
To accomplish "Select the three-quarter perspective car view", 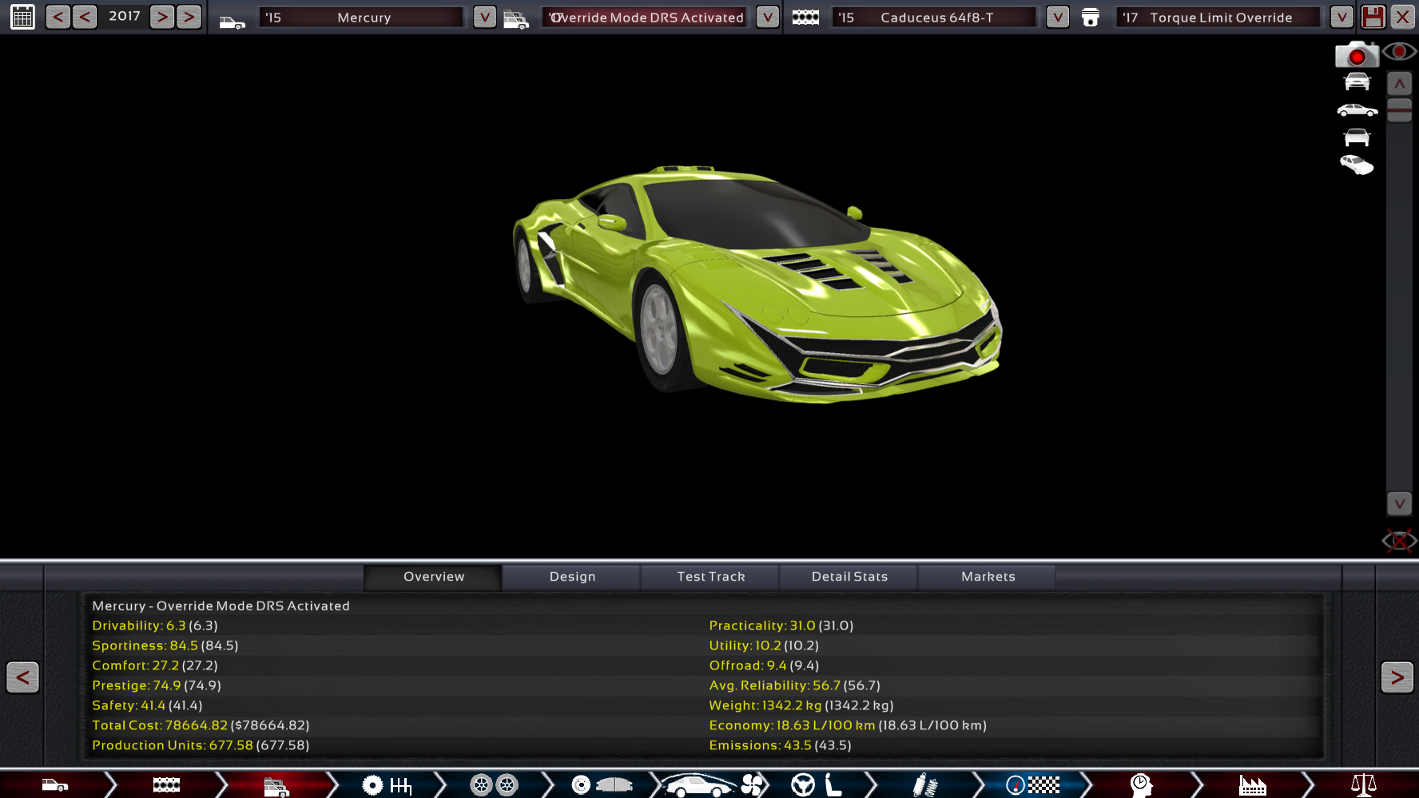I will coord(1357,165).
